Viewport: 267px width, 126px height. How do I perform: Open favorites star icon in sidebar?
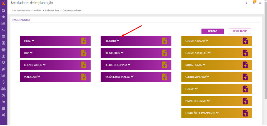coord(4,17)
